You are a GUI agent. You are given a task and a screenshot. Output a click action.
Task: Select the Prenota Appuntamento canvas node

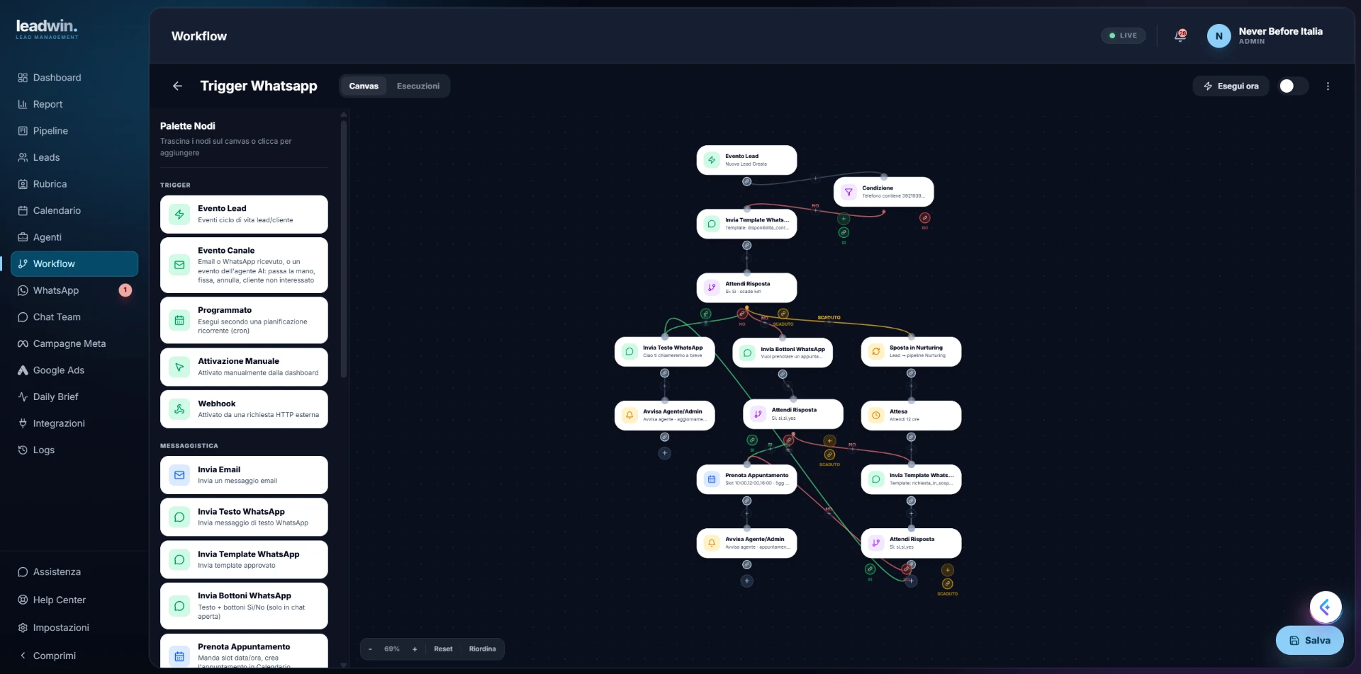(746, 479)
